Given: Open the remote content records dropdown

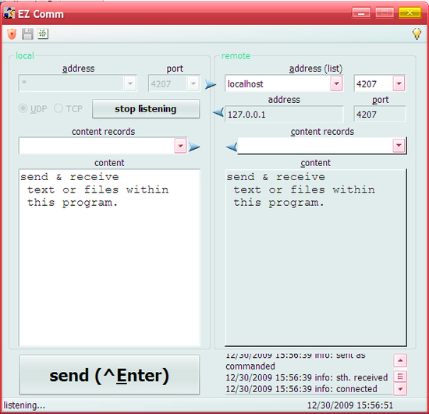Looking at the screenshot, I should click(399, 145).
